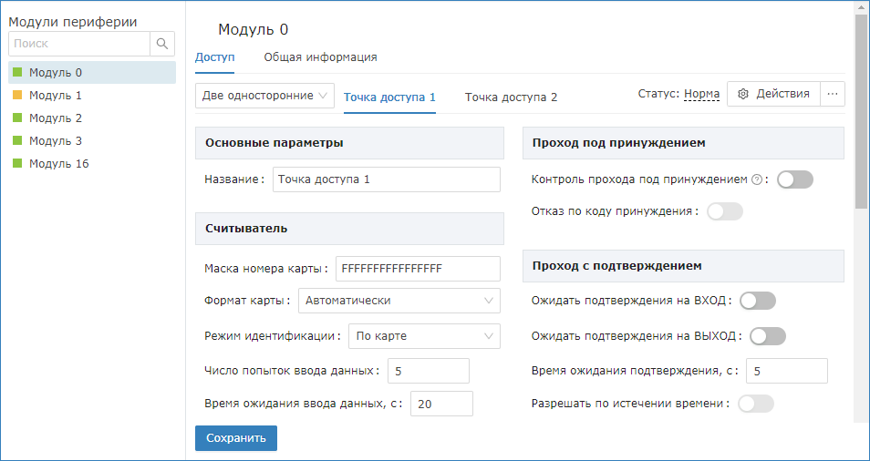Click the Проход под принуждением header
The image size is (870, 461).
(x=684, y=143)
